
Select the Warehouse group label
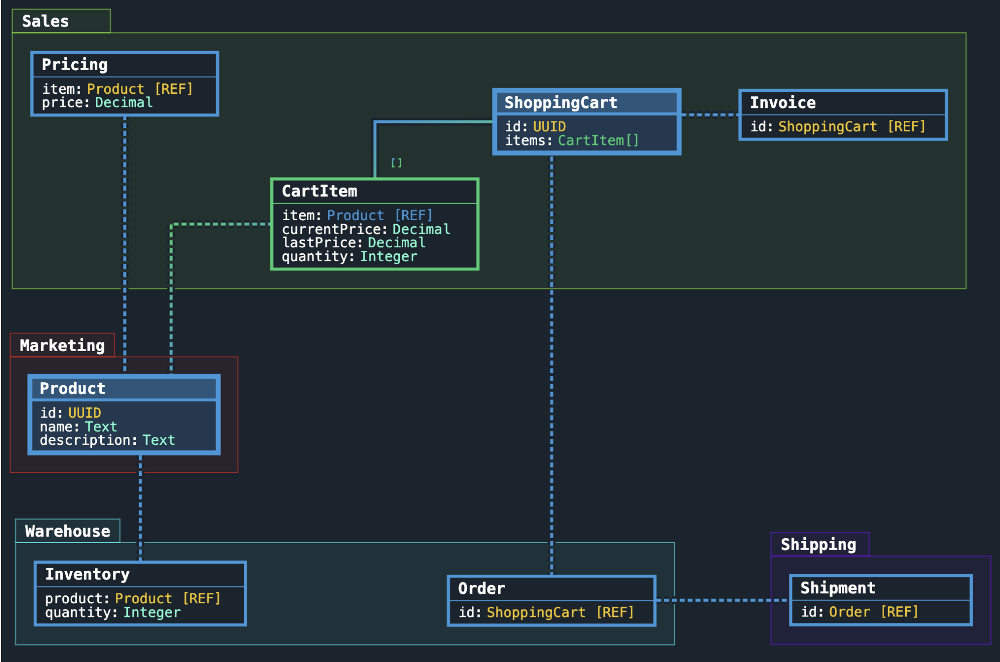point(67,531)
